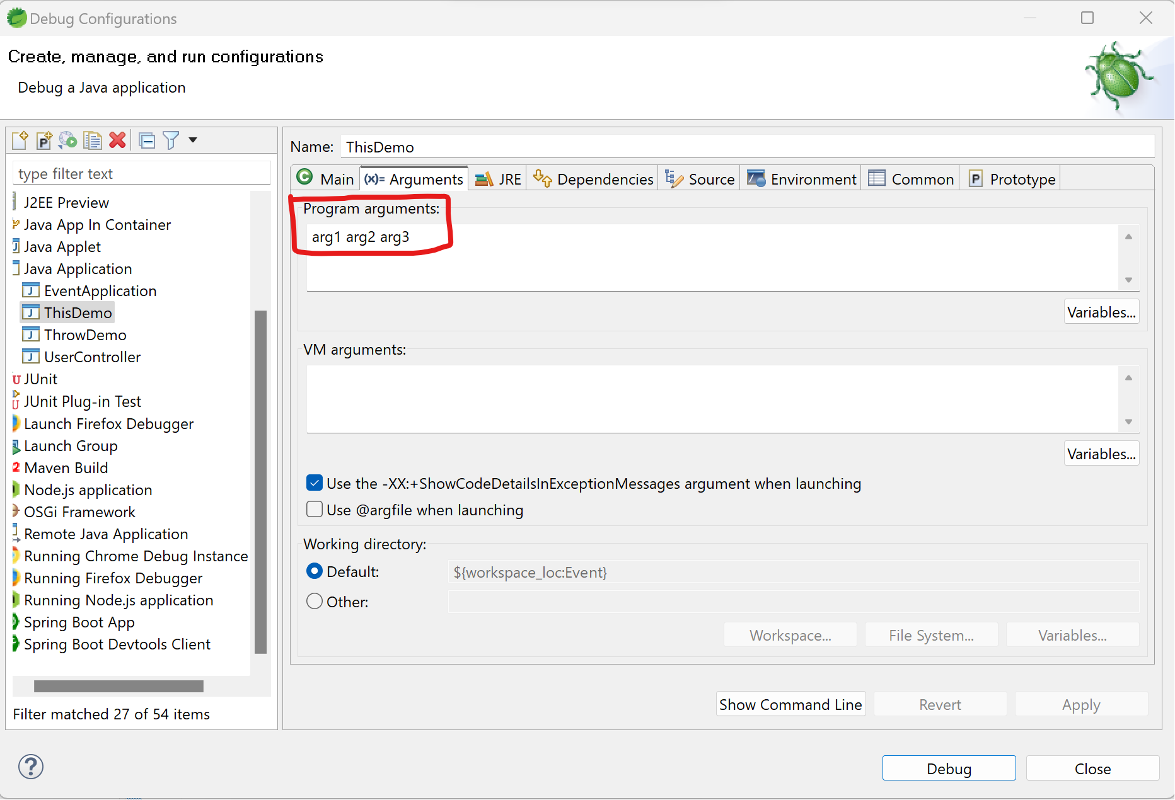1175x800 pixels.
Task: Open the Environment tab
Action: tap(802, 179)
